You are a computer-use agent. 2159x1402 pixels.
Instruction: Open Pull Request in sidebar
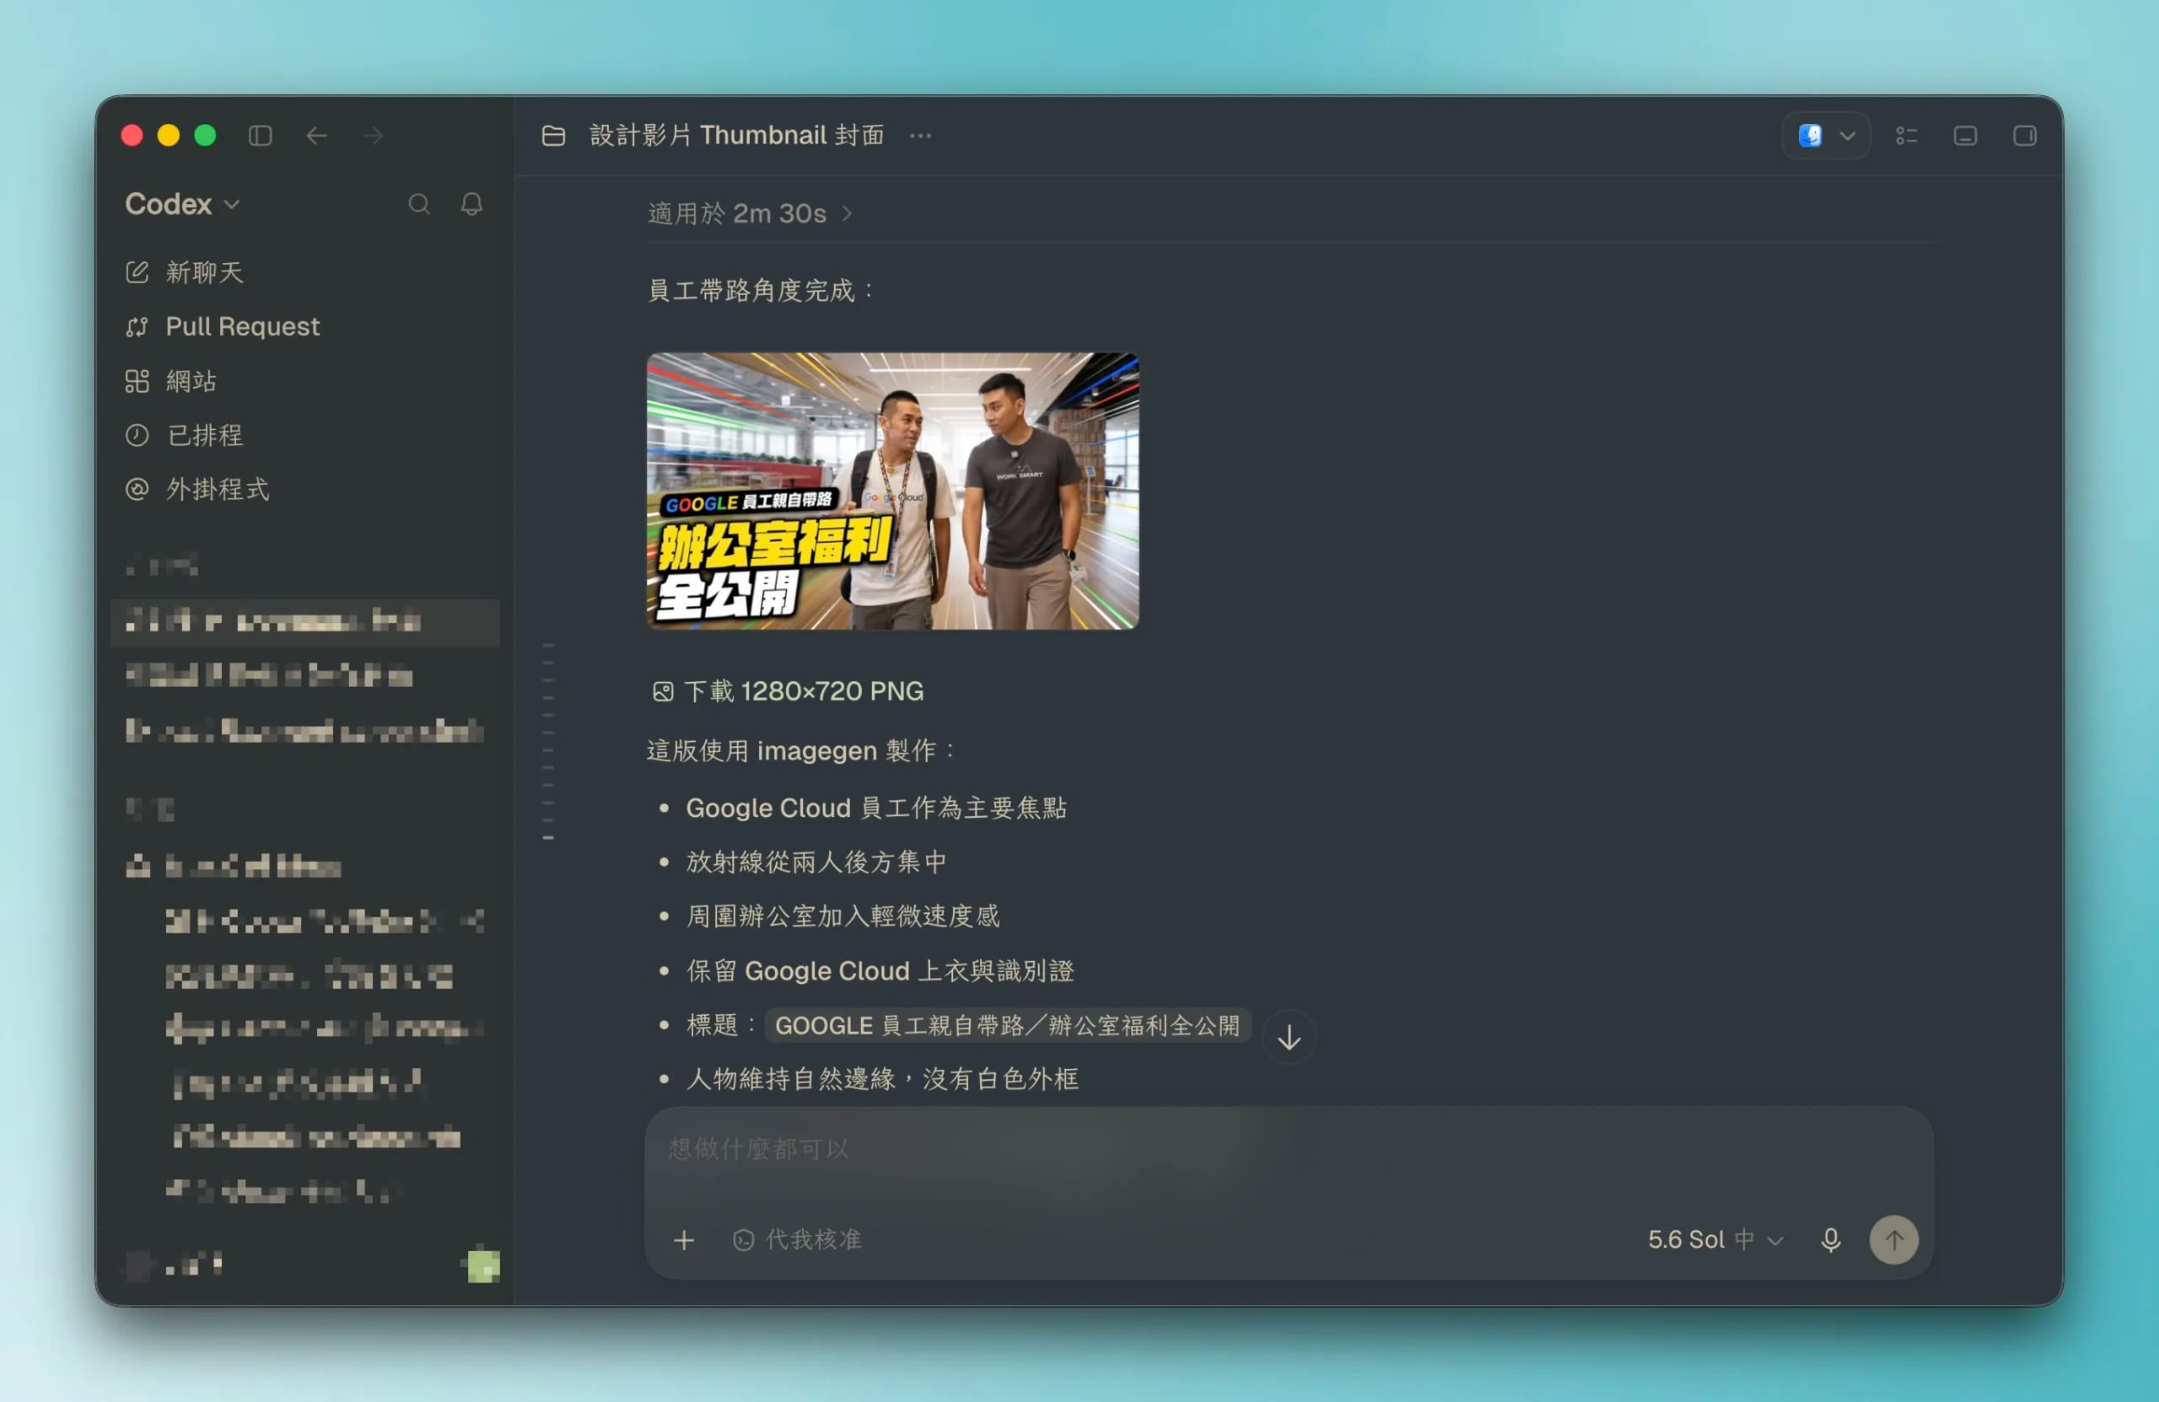304,326
